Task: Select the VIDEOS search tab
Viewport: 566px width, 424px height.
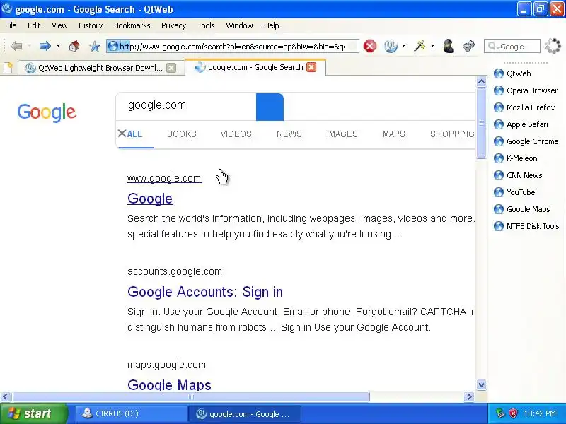Action: (236, 134)
